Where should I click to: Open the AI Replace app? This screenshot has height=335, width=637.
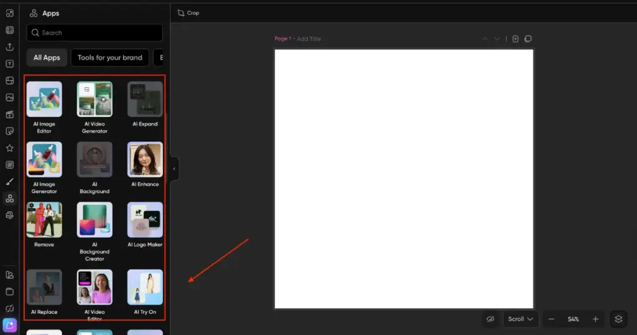click(44, 287)
